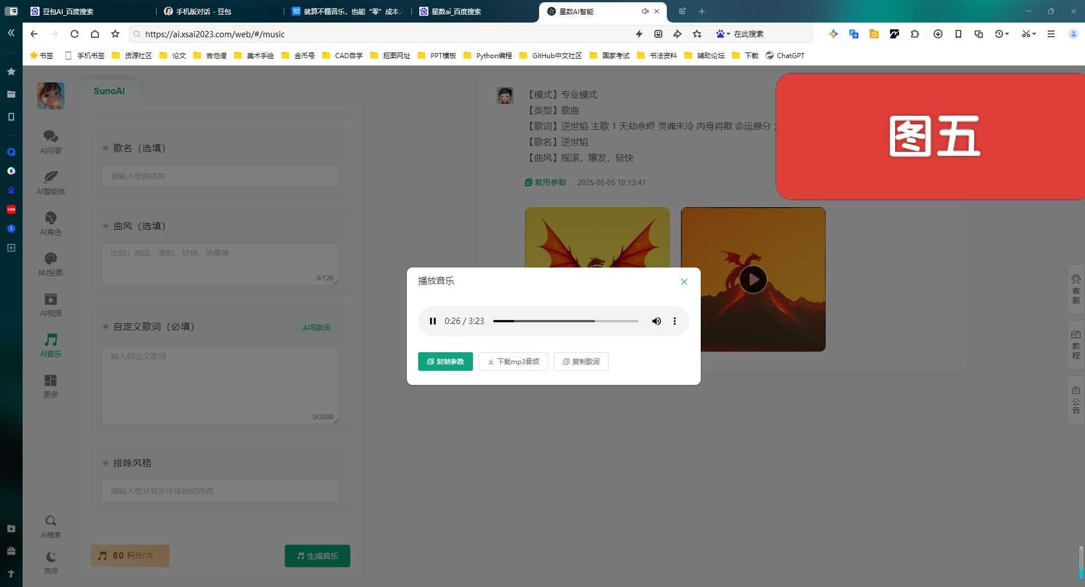This screenshot has height=587, width=1085.
Task: Open 书签 bookmarks
Action: pos(42,55)
